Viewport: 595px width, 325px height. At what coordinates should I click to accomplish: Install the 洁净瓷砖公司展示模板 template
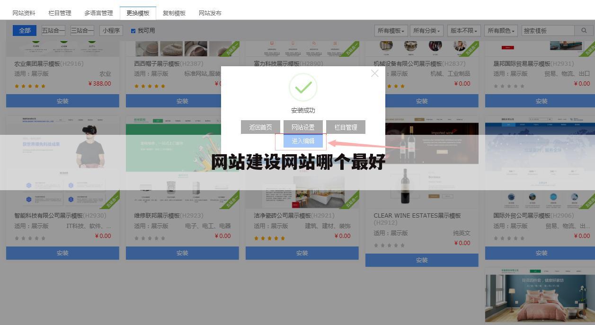[x=302, y=253]
